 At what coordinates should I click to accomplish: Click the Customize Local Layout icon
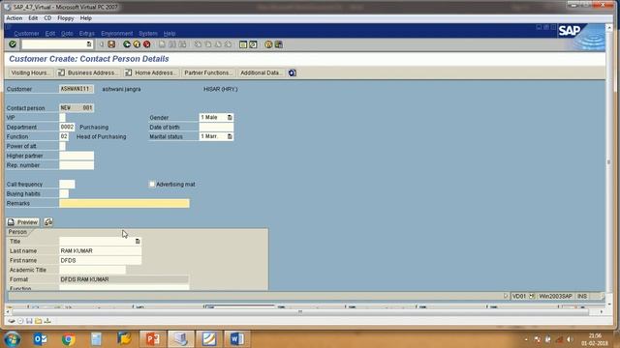tap(279, 44)
